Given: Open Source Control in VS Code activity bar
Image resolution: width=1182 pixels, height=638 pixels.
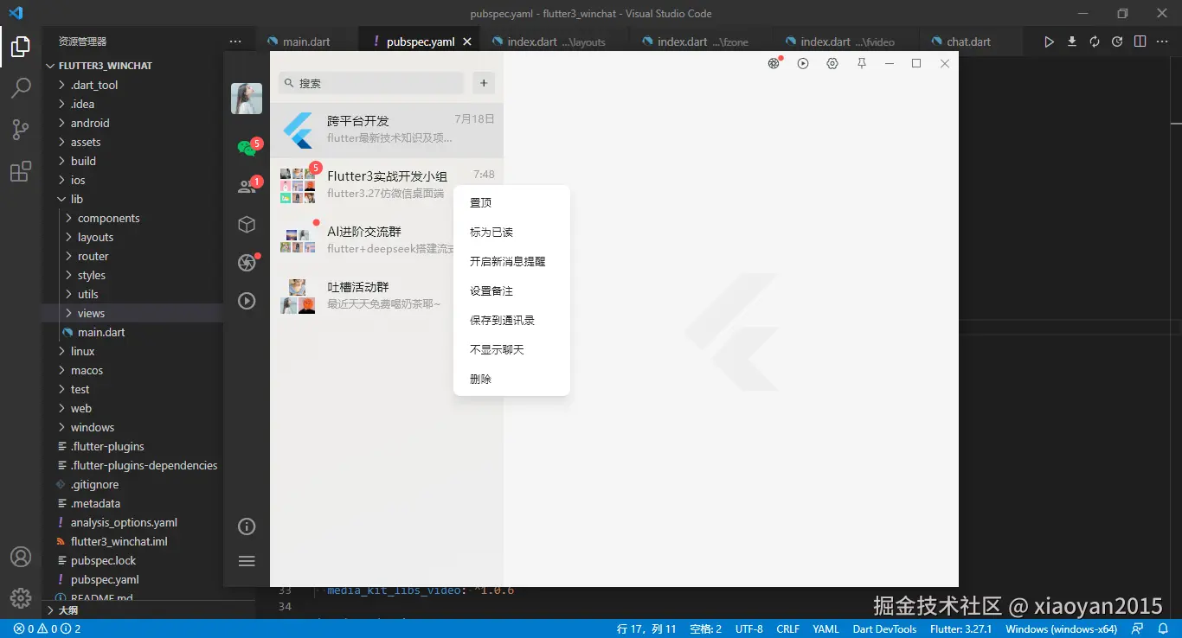Looking at the screenshot, I should pyautogui.click(x=21, y=129).
